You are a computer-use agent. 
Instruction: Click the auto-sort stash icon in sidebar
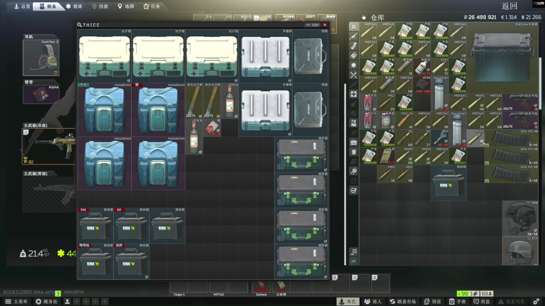[354, 252]
